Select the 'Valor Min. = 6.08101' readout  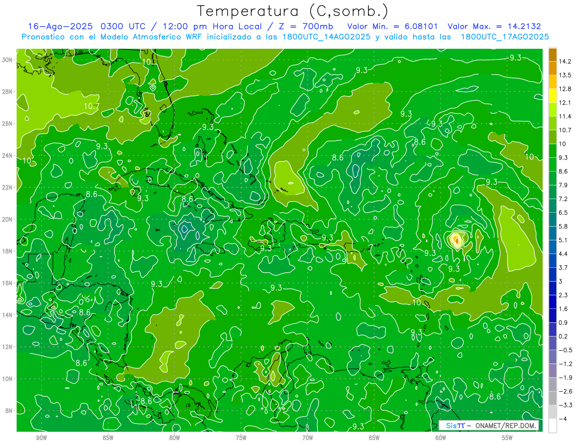click(392, 26)
